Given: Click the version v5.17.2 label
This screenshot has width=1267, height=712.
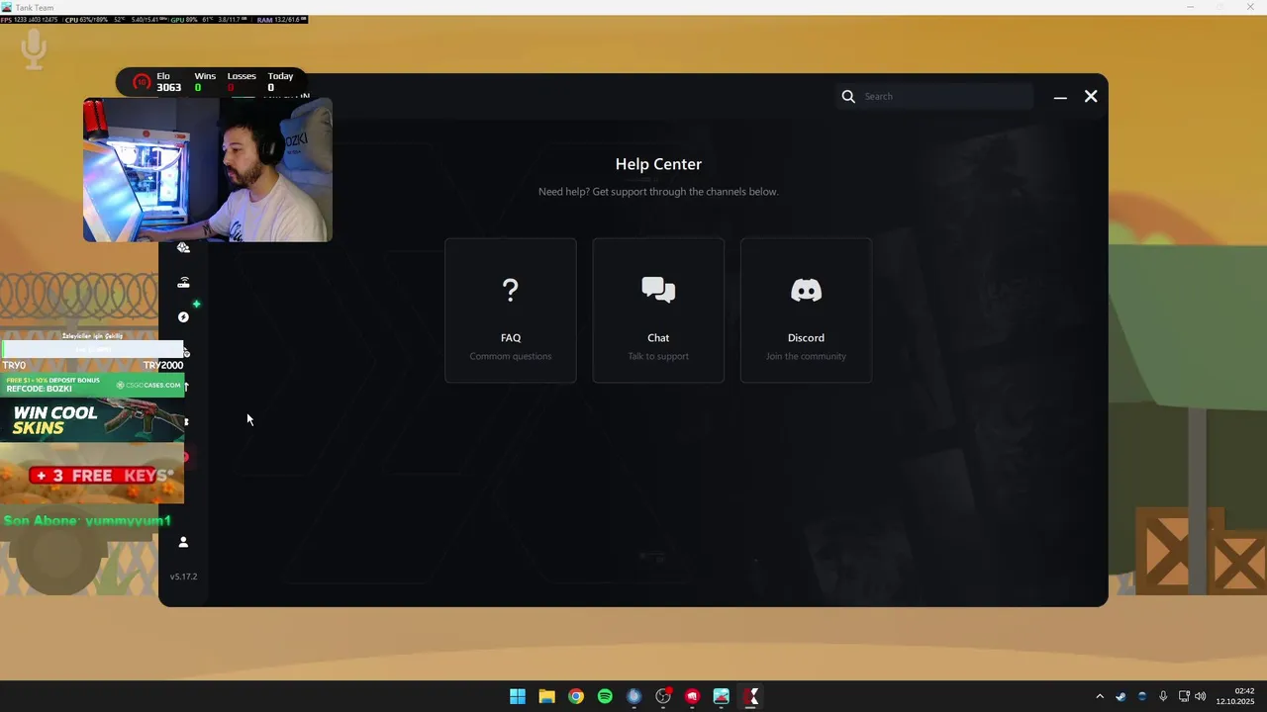Looking at the screenshot, I should (183, 577).
